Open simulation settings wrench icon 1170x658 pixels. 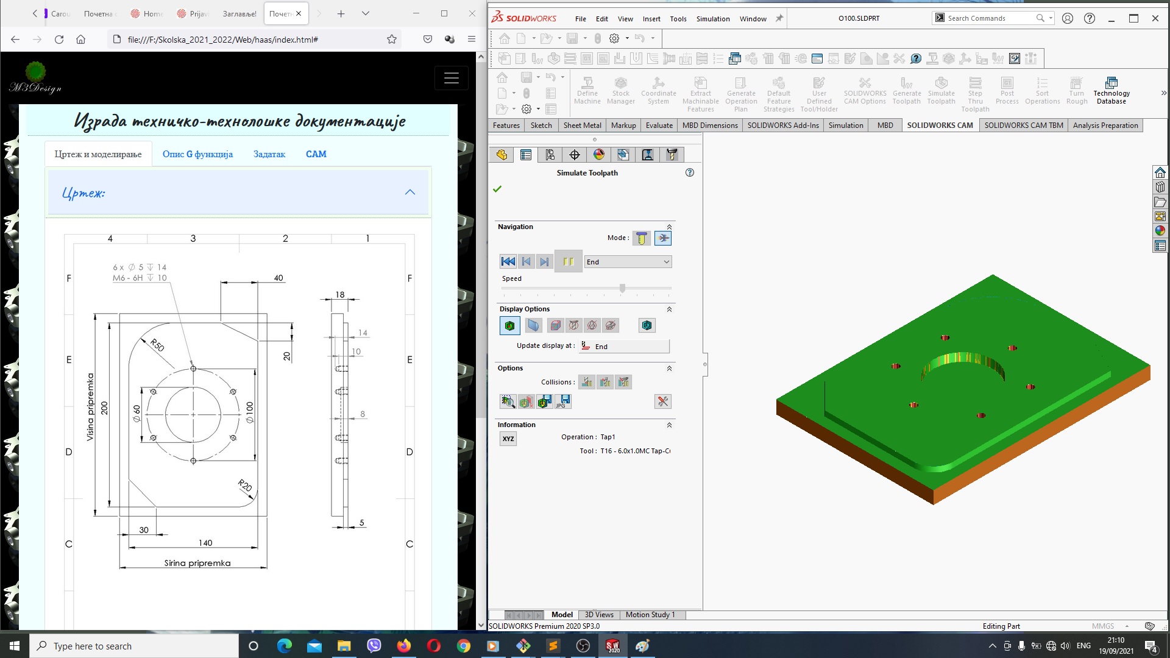[663, 402]
